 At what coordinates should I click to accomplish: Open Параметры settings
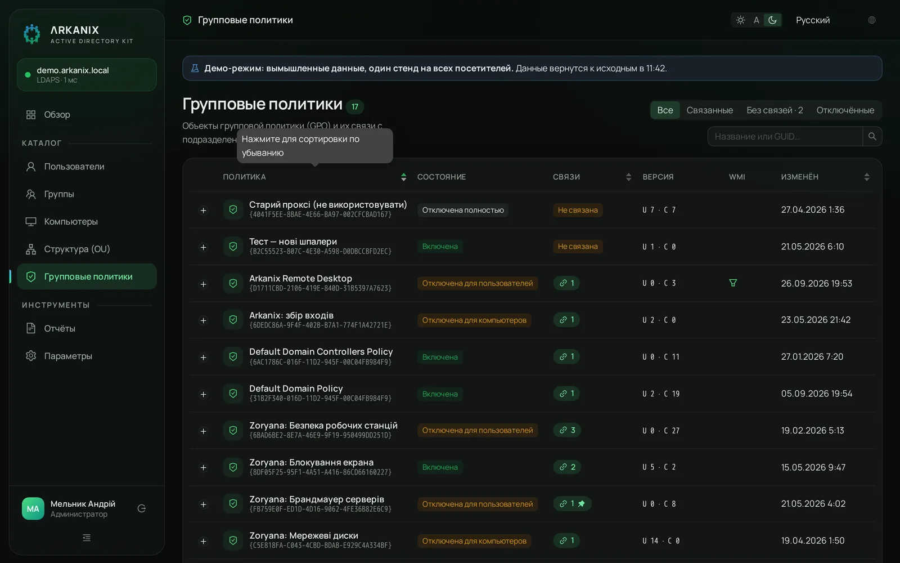tap(87, 356)
